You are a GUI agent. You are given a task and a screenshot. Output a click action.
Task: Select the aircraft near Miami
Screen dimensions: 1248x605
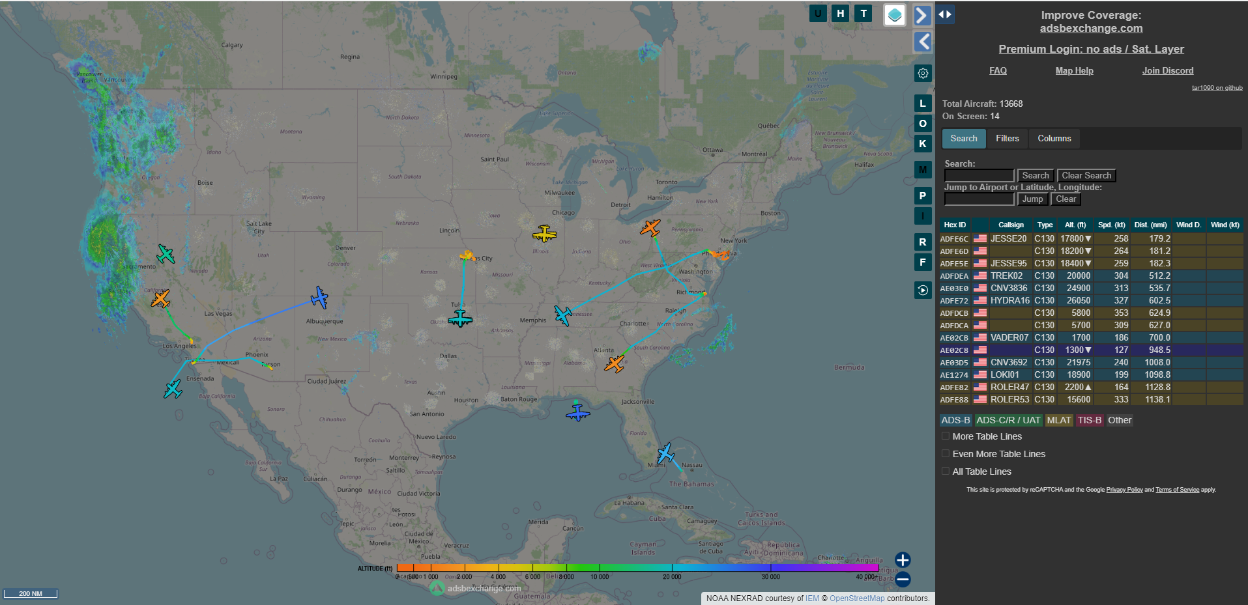pos(665,453)
